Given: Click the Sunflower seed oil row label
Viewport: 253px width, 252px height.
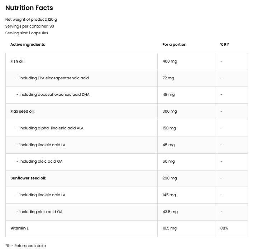Looking at the screenshot, I should coord(28,178).
